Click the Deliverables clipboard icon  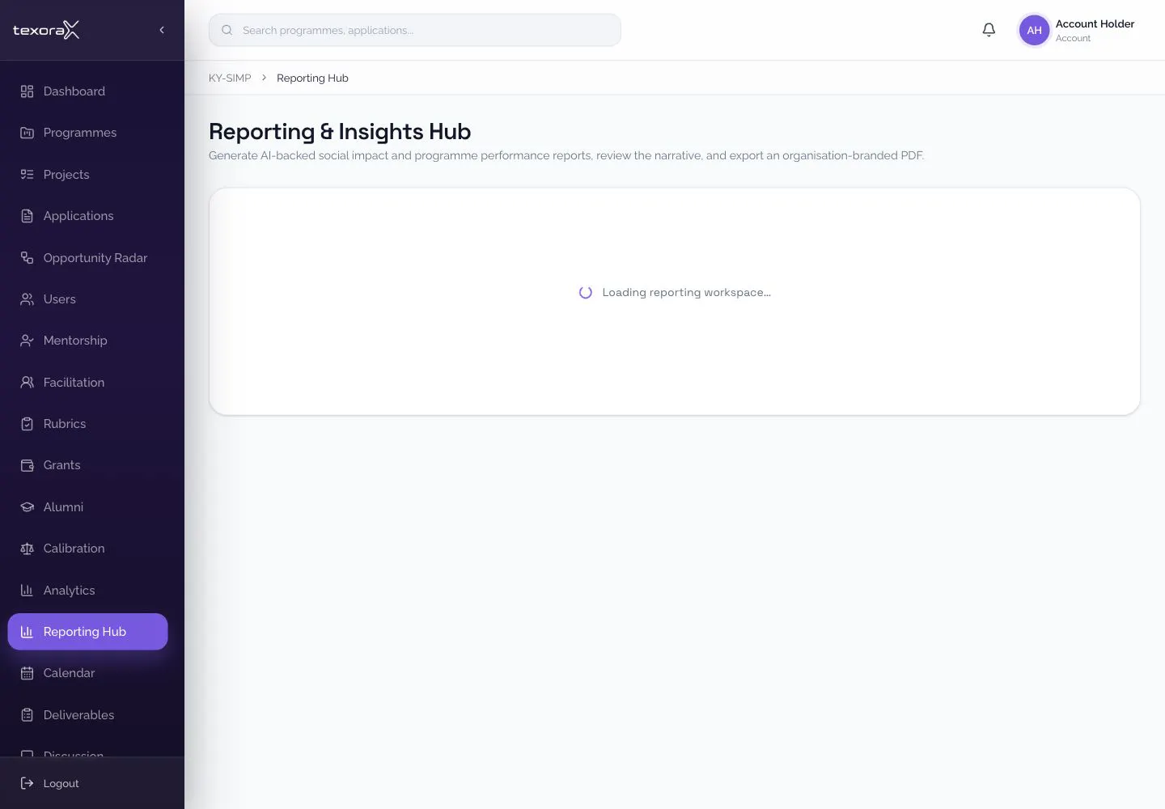point(27,715)
